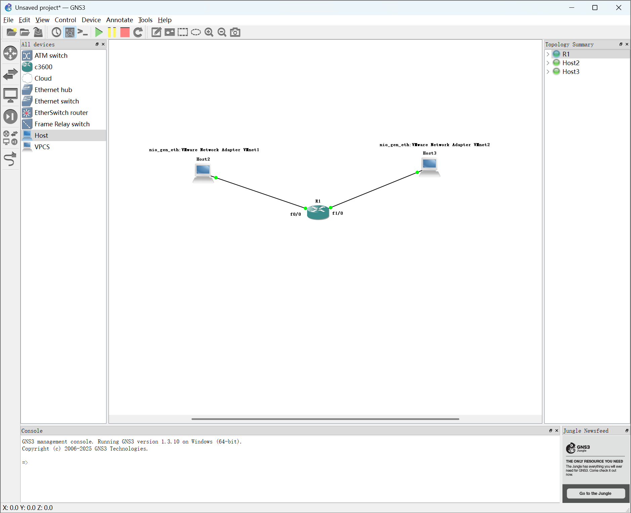Click the Zoom out magnifier icon

coord(222,32)
